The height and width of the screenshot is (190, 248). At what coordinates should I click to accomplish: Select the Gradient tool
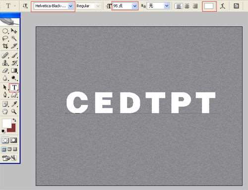pos(14,71)
